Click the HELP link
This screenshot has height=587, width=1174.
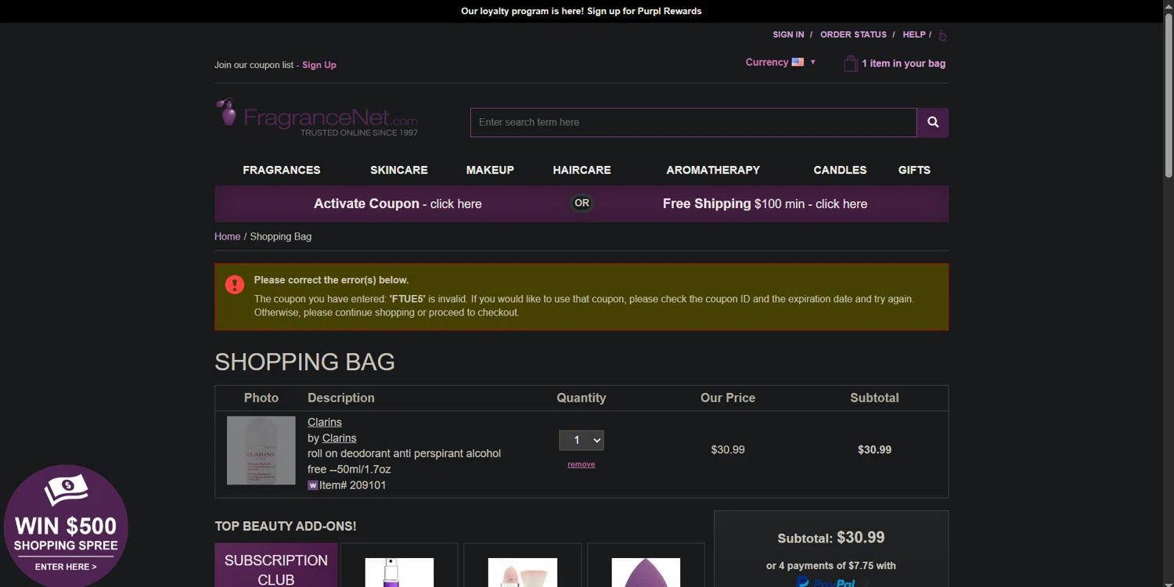click(914, 34)
